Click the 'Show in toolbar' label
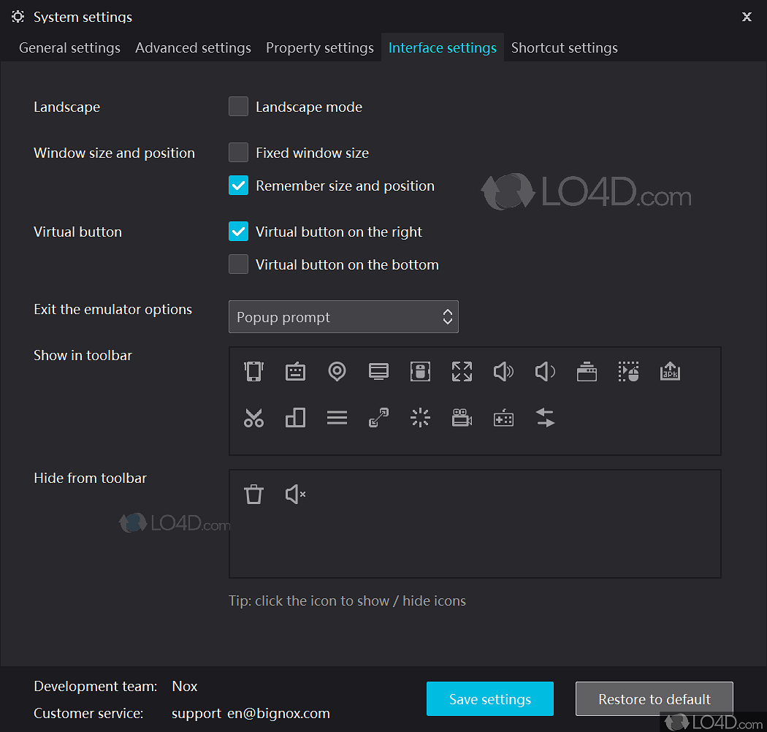 83,355
